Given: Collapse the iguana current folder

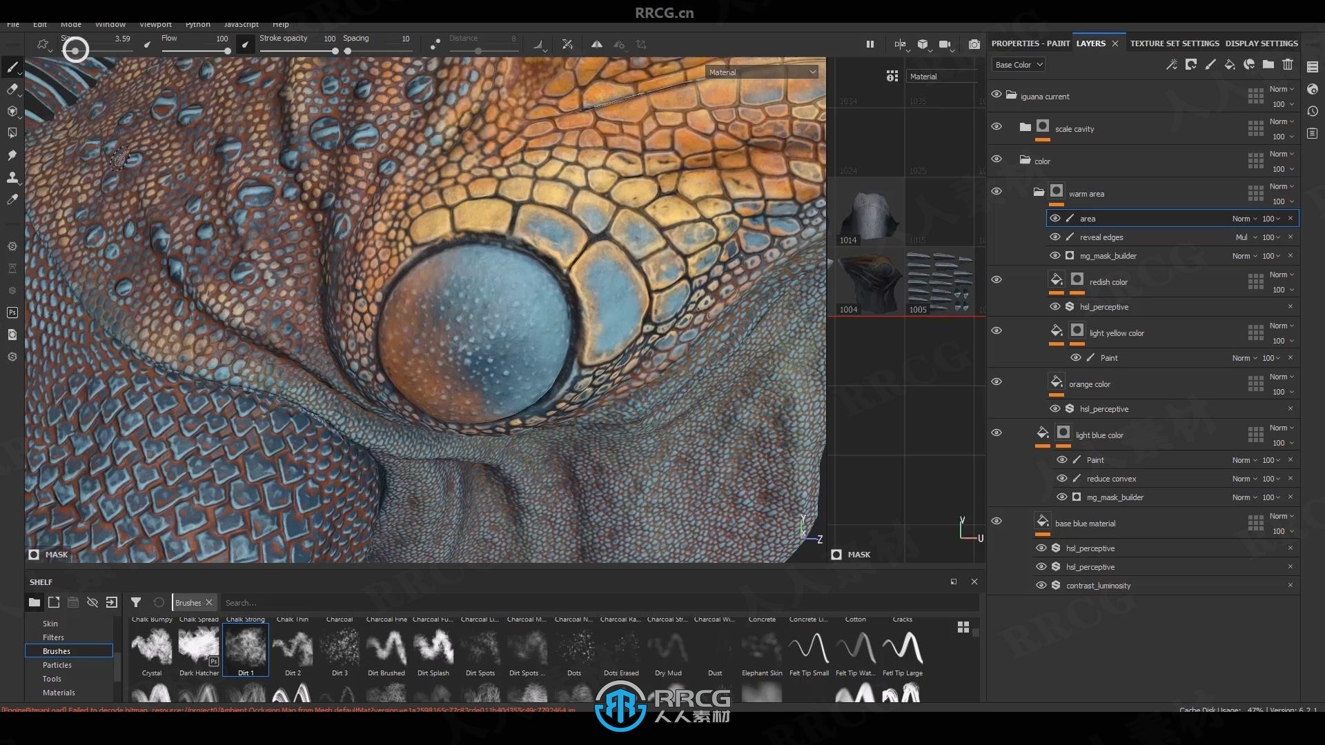Looking at the screenshot, I should pyautogui.click(x=1012, y=95).
